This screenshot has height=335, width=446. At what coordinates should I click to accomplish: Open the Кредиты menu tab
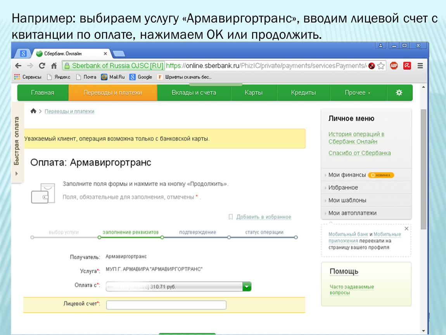(304, 93)
